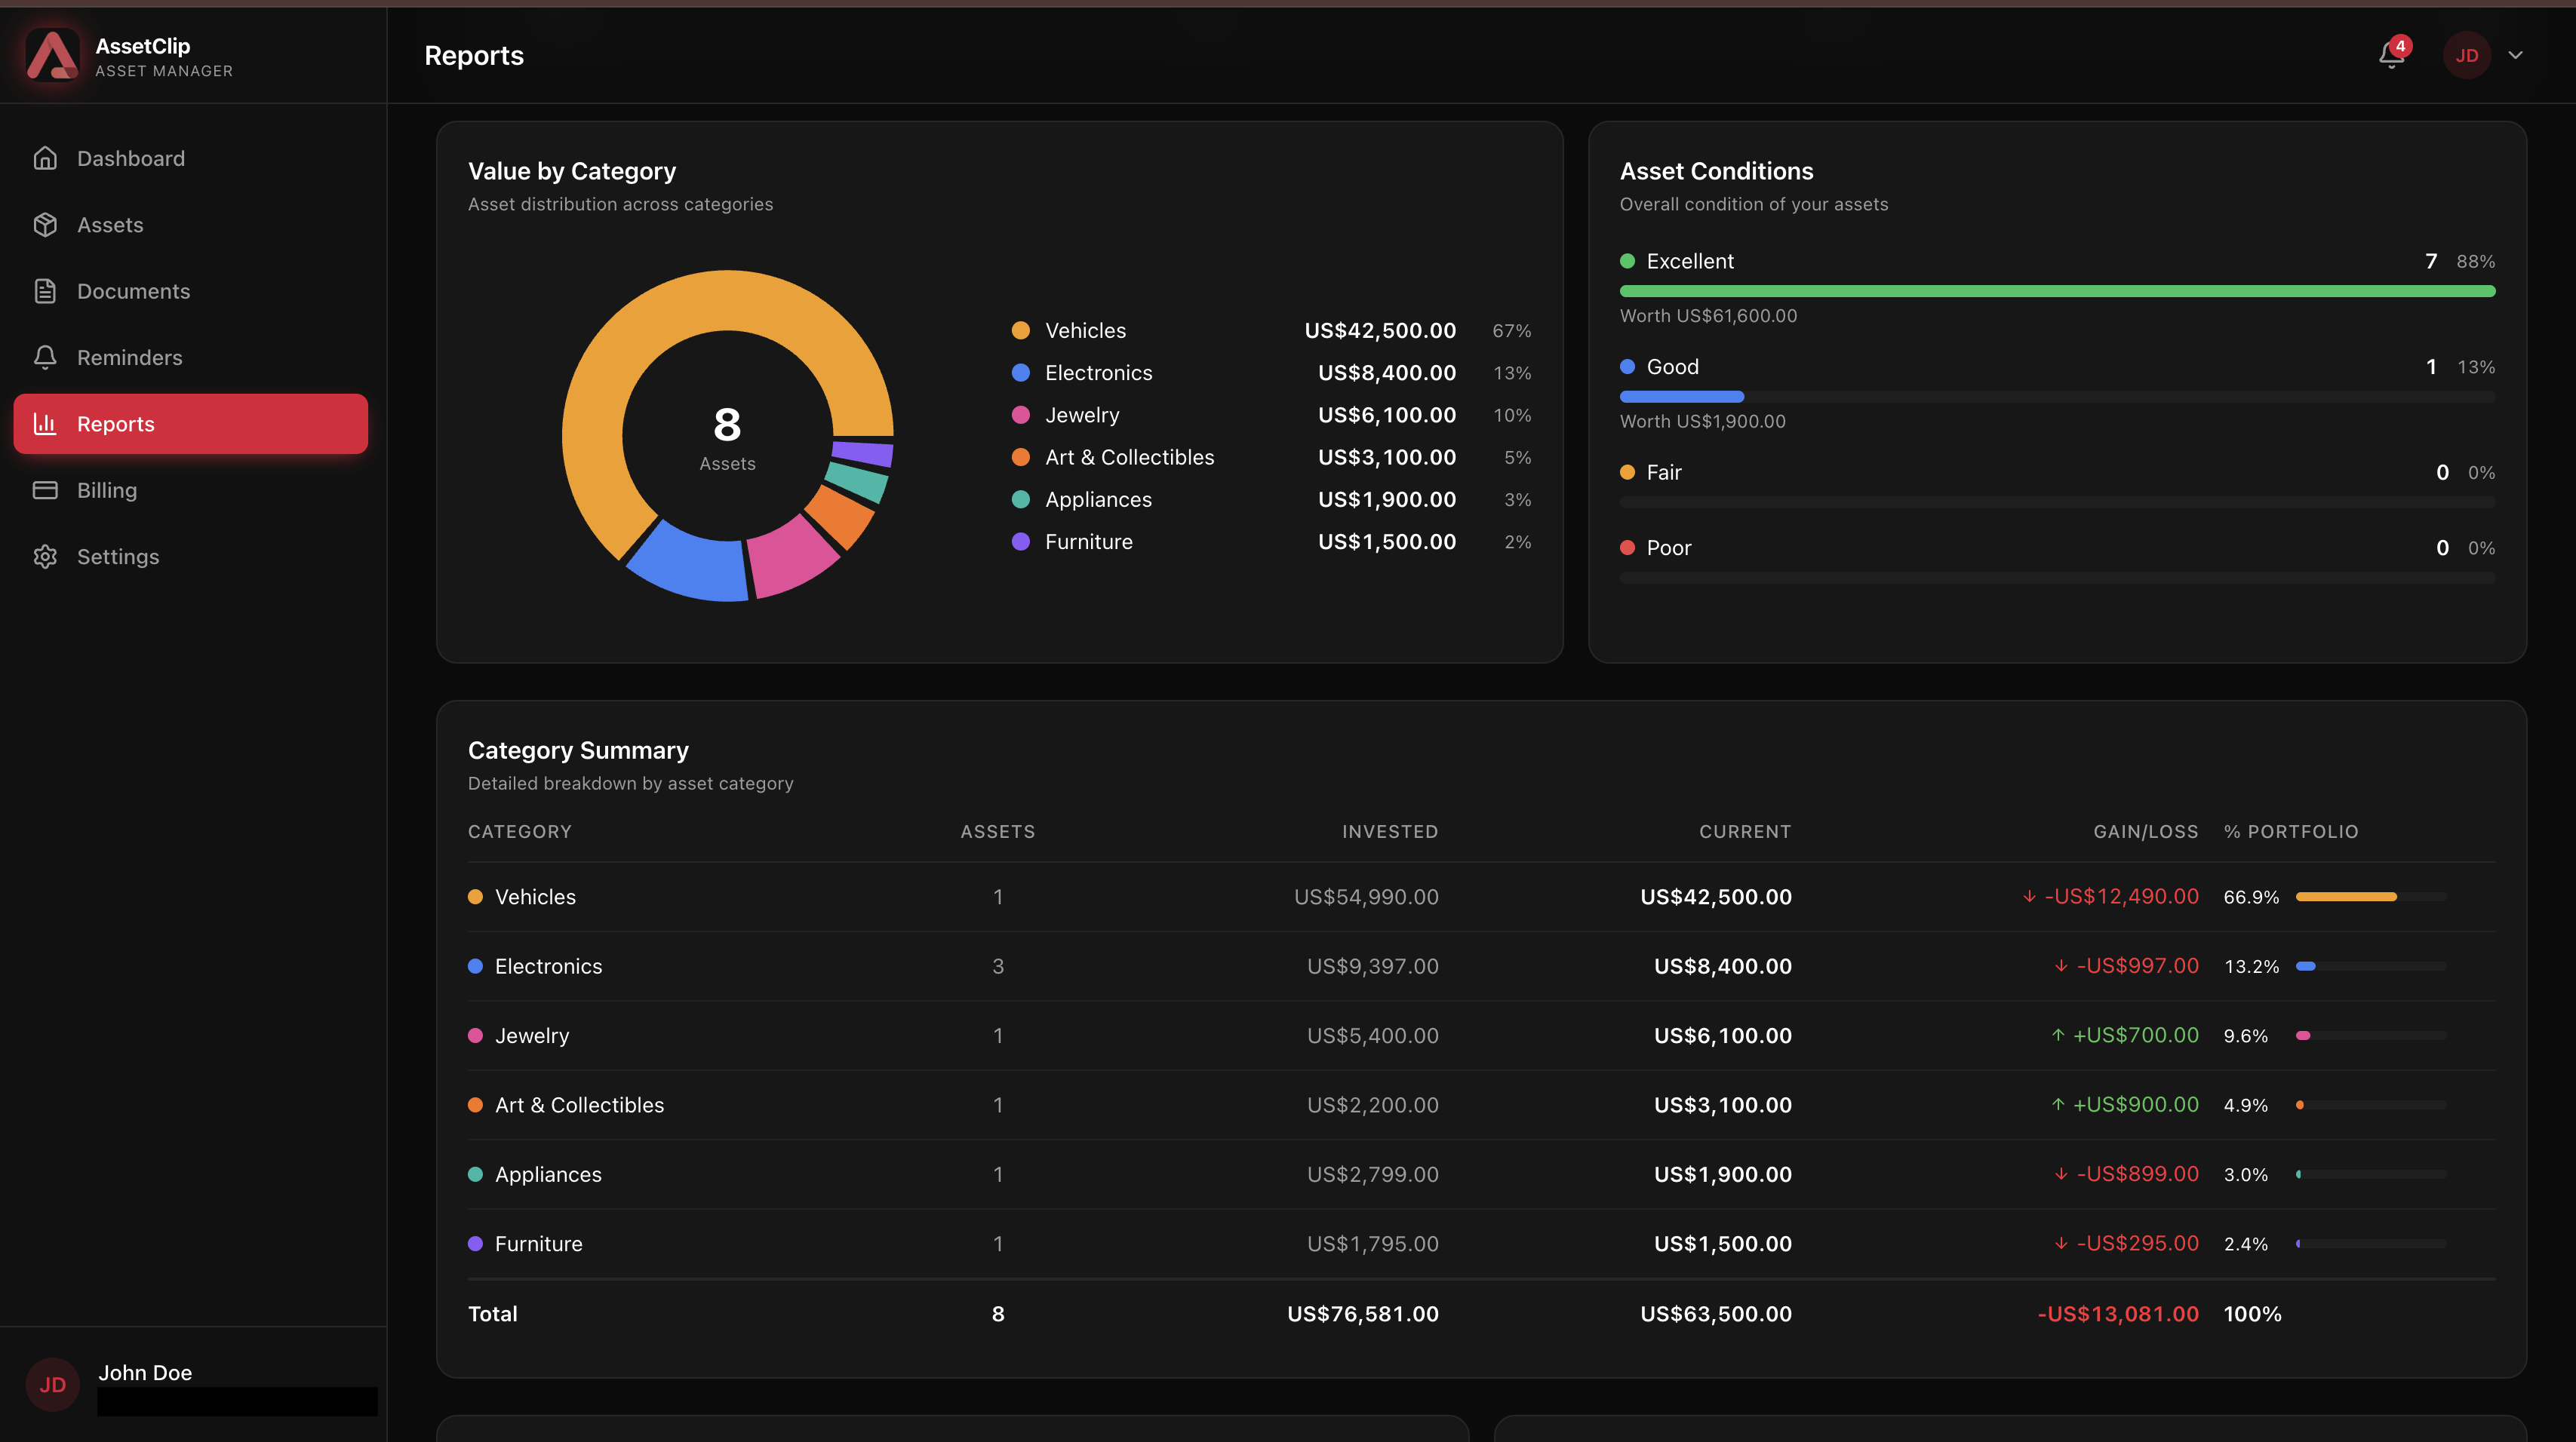Click the JD avatar in sidebar footer
The width and height of the screenshot is (2576, 1442).
pyautogui.click(x=52, y=1384)
